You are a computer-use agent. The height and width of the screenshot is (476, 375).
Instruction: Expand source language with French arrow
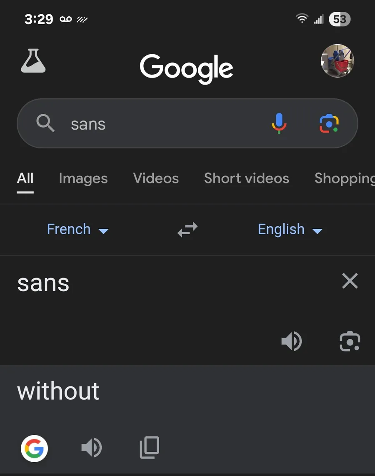pos(103,231)
